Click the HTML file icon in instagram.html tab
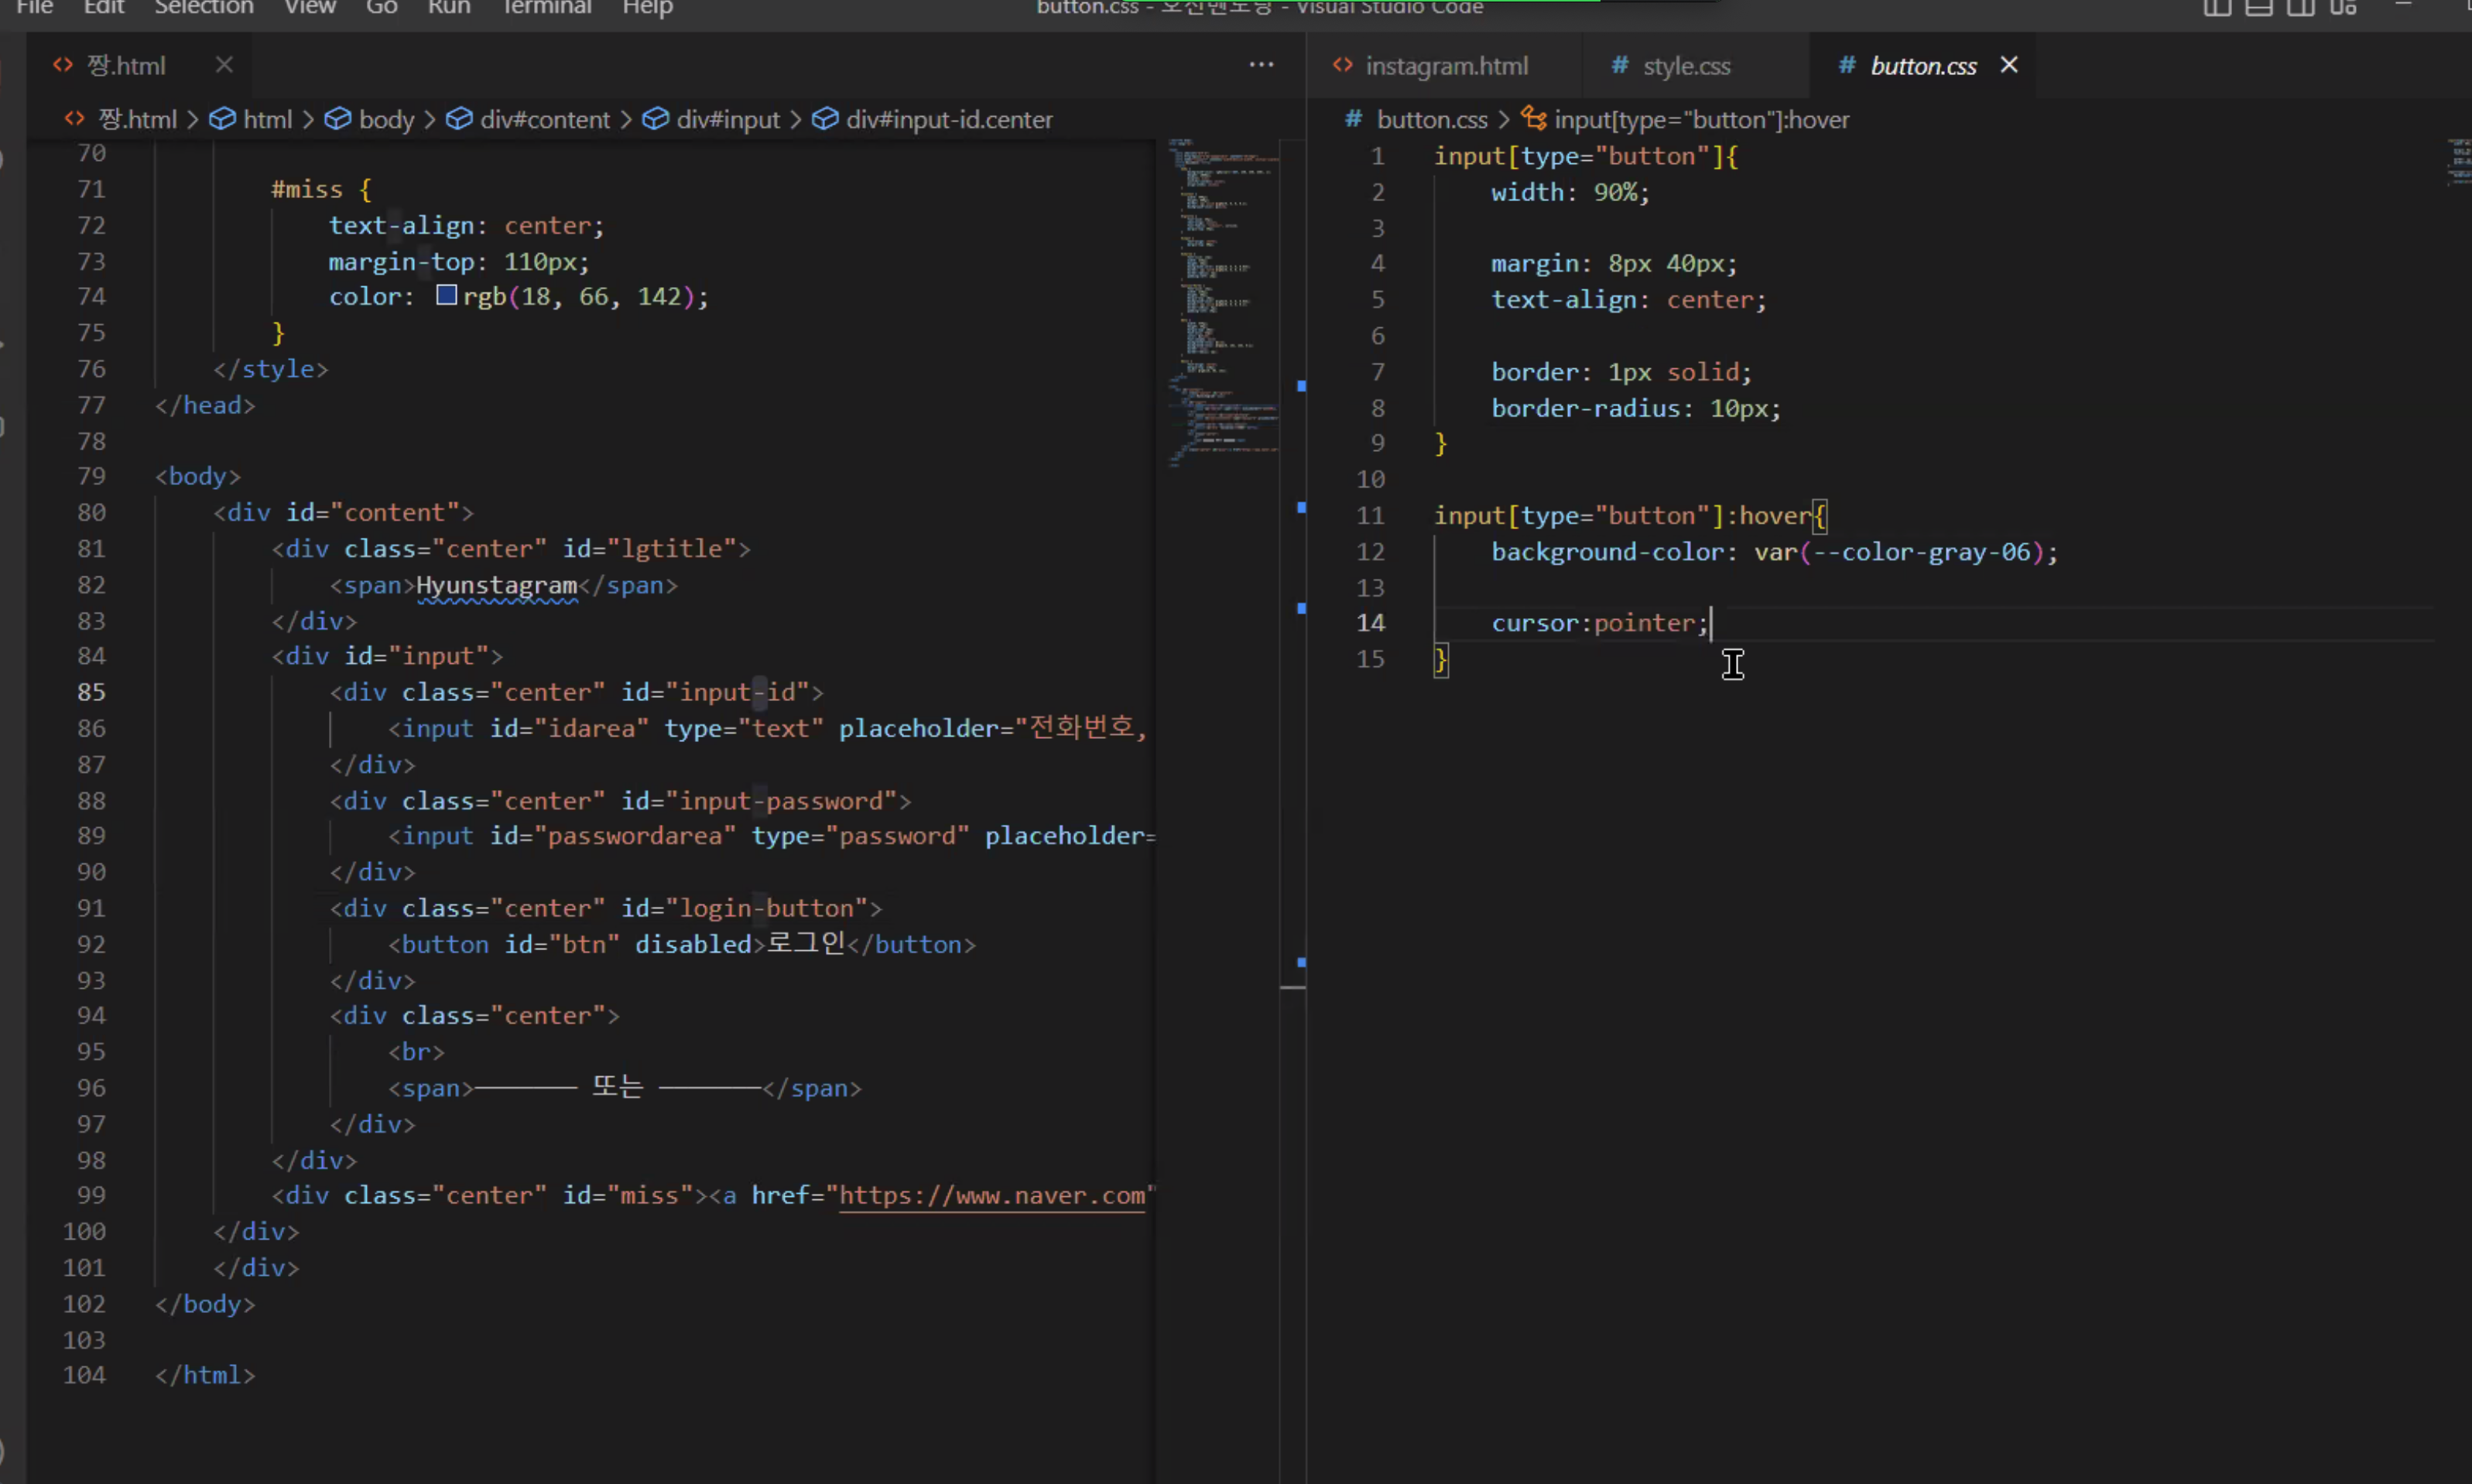The image size is (2472, 1484). pyautogui.click(x=1342, y=65)
